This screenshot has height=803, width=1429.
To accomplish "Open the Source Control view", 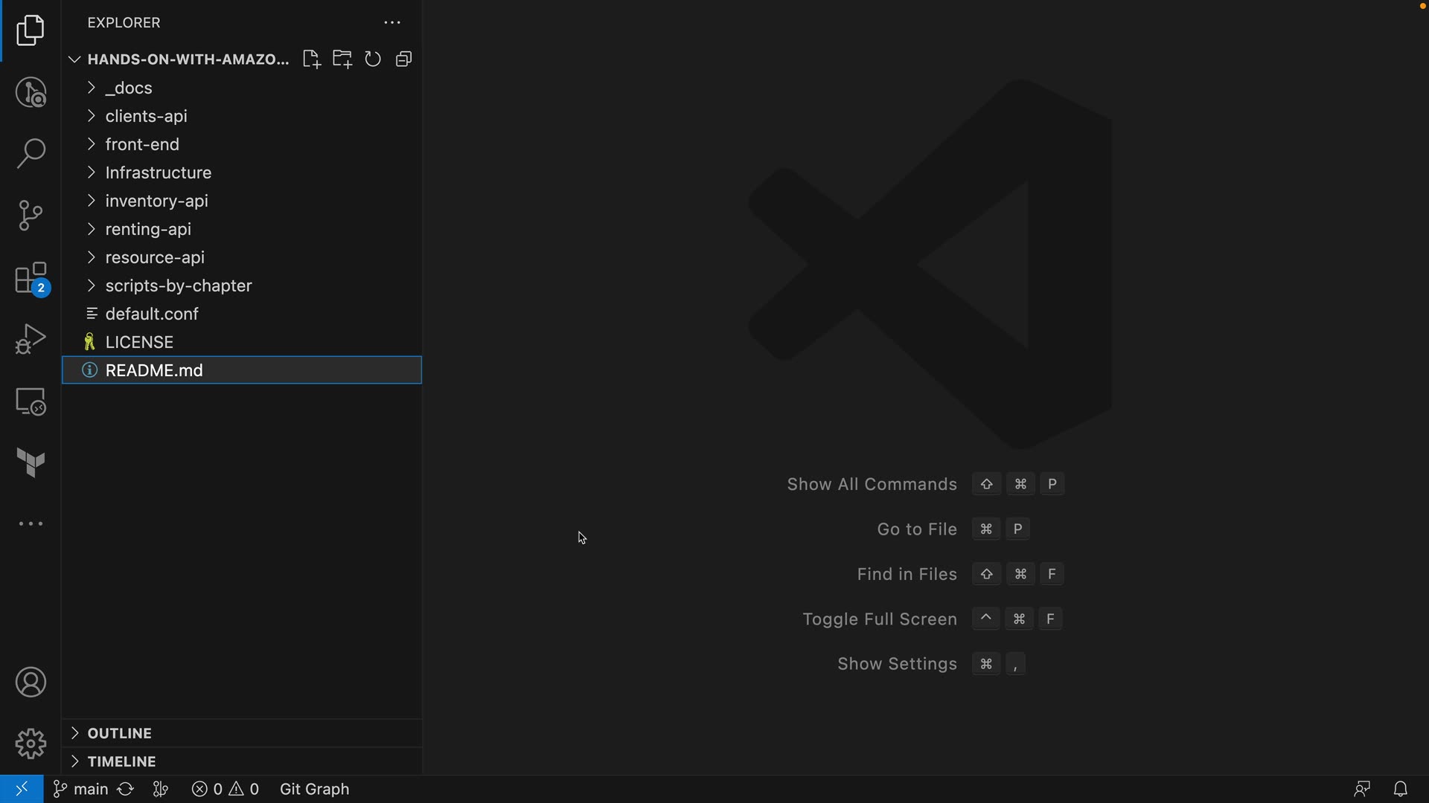I will click(x=31, y=216).
